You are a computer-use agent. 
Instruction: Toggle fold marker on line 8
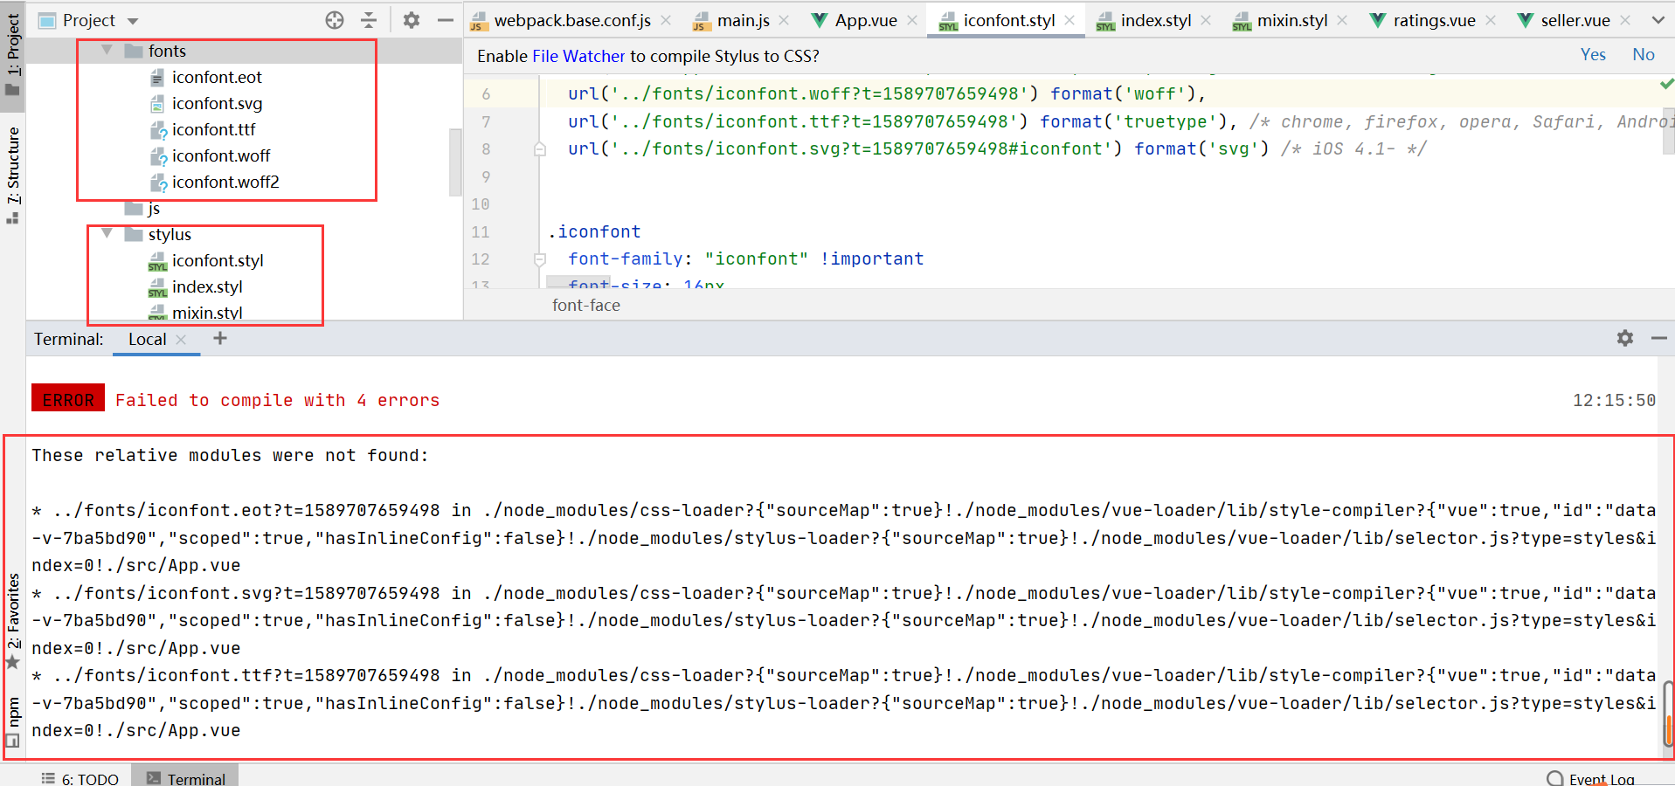540,149
